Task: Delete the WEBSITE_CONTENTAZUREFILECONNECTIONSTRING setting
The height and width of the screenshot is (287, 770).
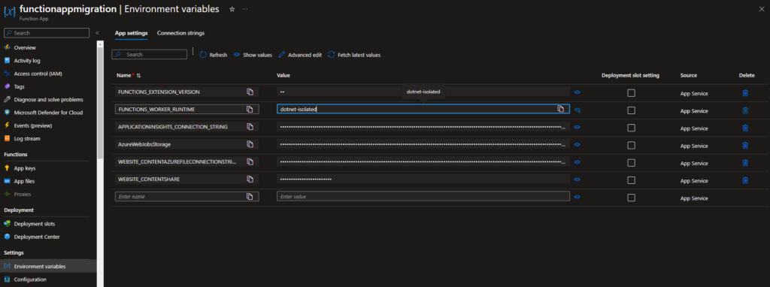Action: [745, 163]
